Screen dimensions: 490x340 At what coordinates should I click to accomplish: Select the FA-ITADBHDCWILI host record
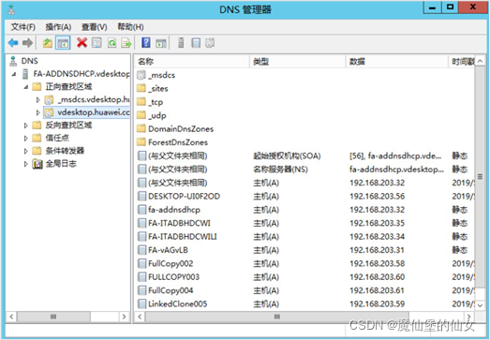(x=304, y=237)
